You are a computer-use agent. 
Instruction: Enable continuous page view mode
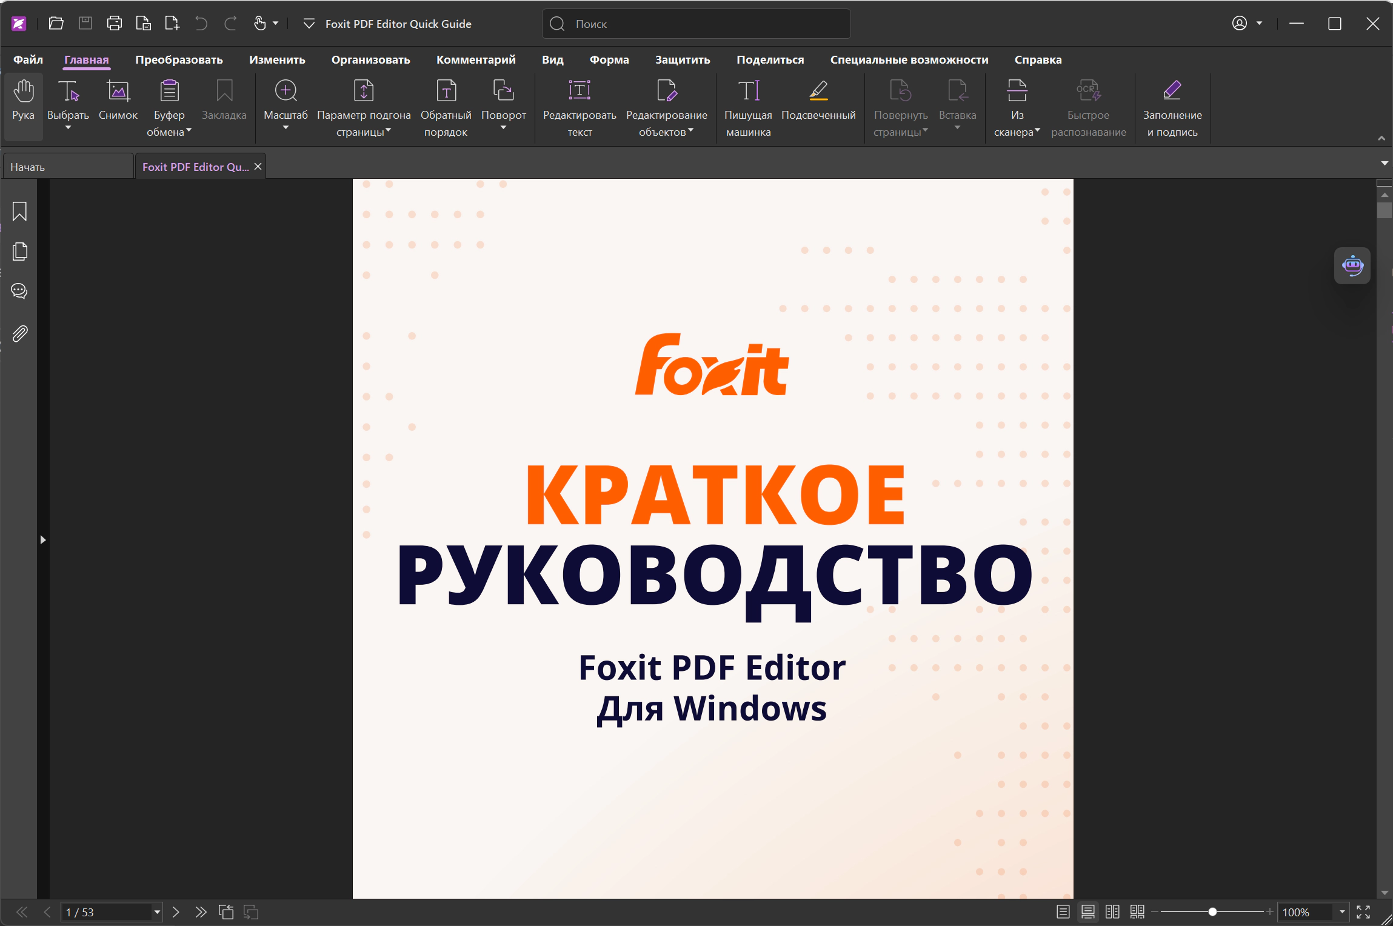[1087, 912]
